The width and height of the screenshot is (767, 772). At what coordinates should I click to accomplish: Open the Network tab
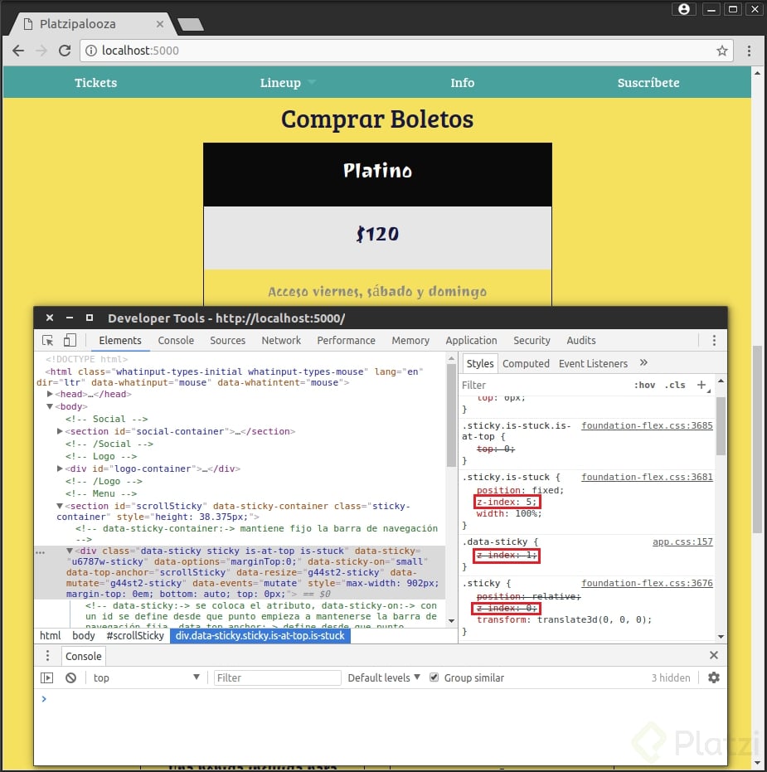[x=281, y=341]
